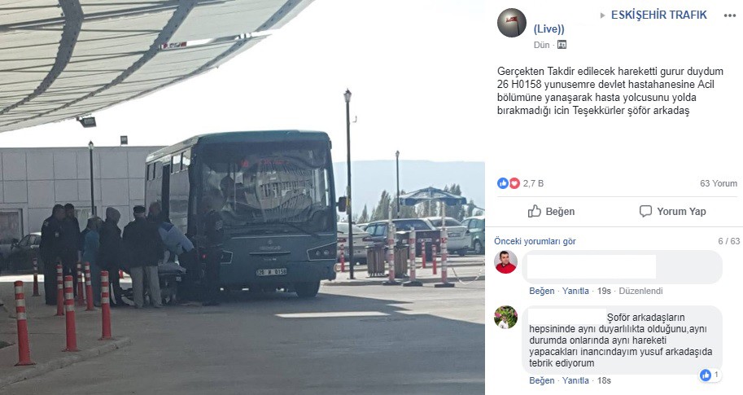
Task: Expand Önceki yorumları gör
Action: click(x=535, y=241)
